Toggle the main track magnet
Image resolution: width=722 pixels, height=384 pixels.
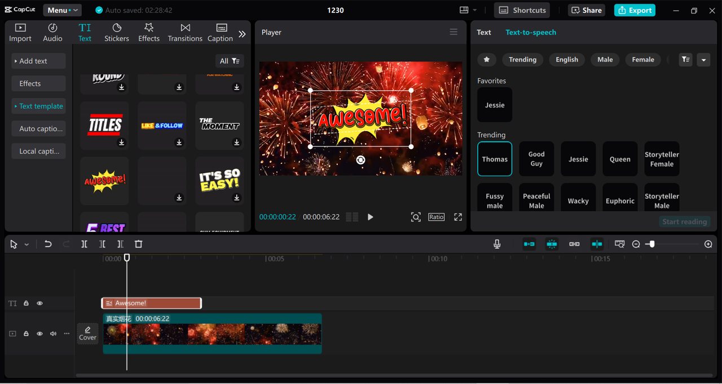529,244
